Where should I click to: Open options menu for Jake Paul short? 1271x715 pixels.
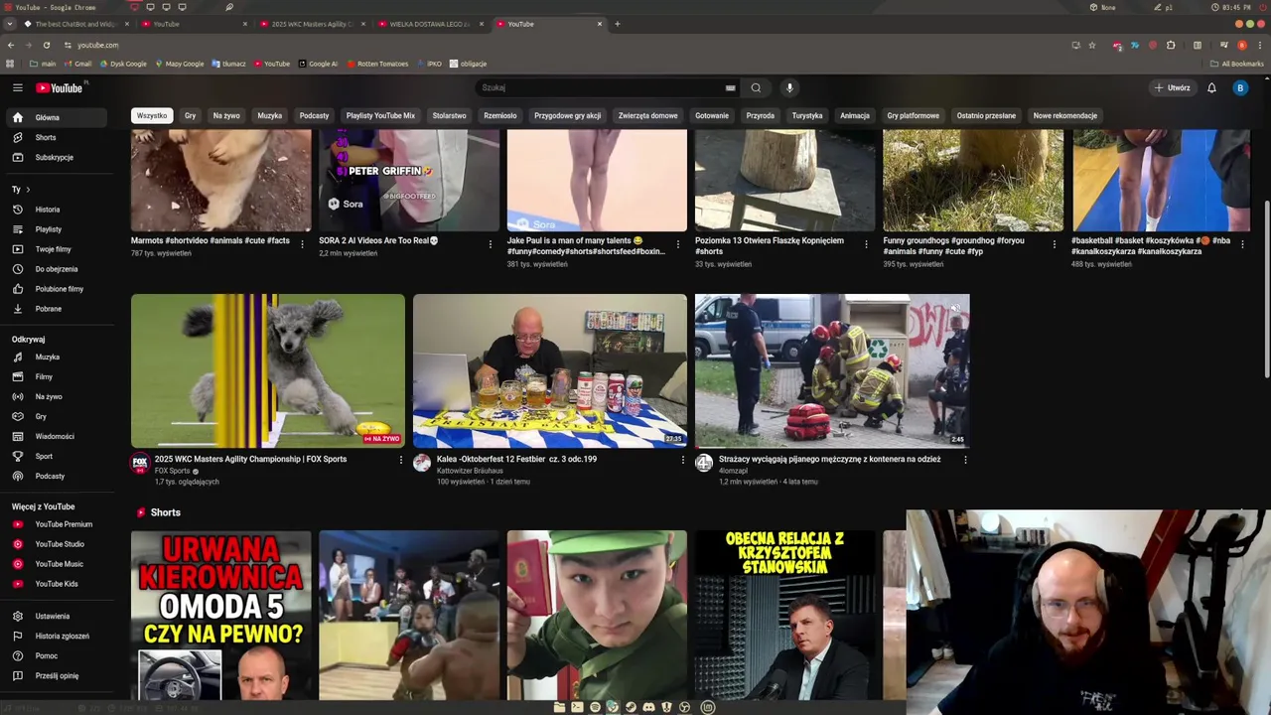(678, 244)
